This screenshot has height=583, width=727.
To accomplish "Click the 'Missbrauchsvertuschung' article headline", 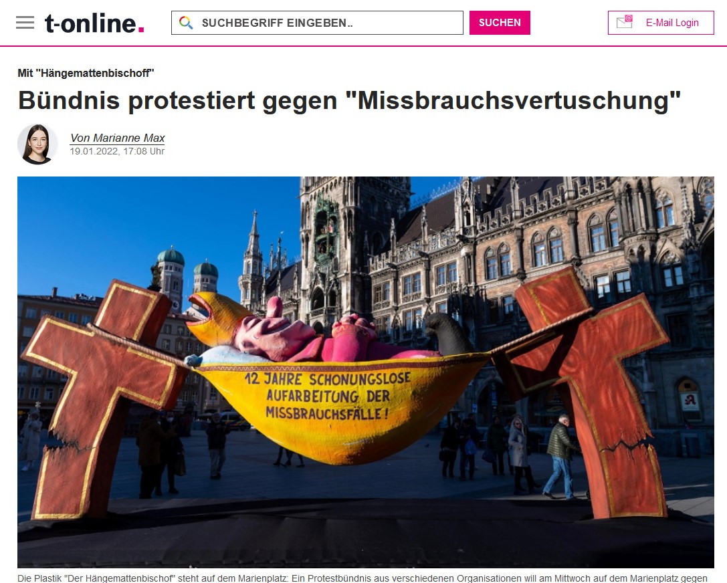I will click(x=349, y=100).
